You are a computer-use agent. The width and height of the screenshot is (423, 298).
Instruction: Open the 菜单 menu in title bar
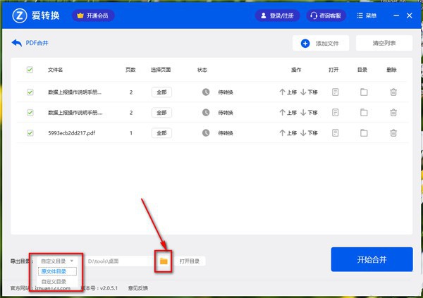click(x=384, y=15)
